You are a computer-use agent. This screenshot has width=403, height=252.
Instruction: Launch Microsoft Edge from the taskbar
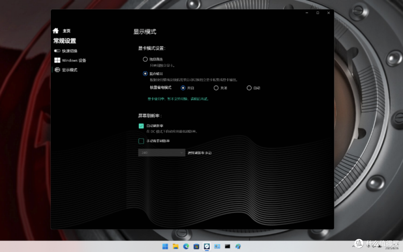186,246
